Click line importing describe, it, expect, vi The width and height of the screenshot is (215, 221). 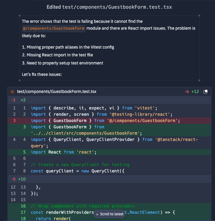[109, 108]
